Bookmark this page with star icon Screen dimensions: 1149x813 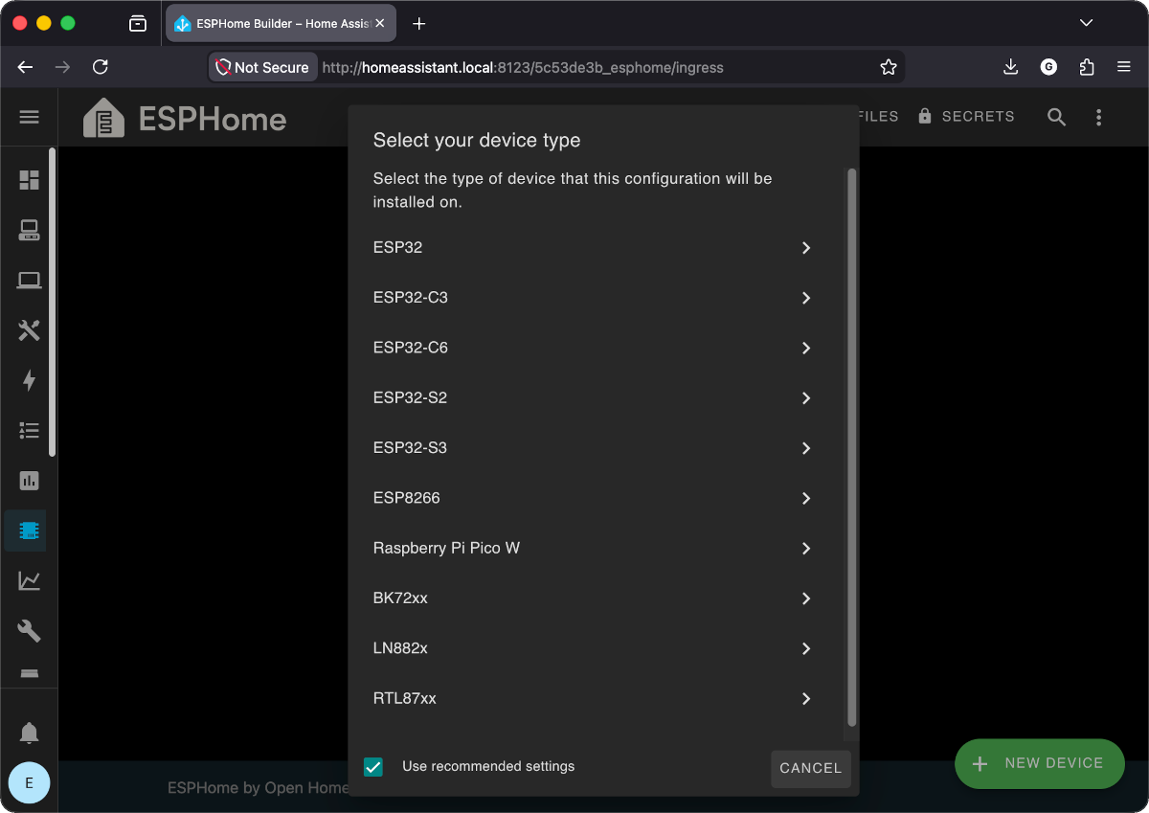click(x=889, y=67)
